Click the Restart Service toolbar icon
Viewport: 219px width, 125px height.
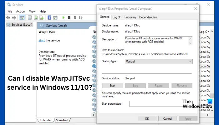[81, 17]
